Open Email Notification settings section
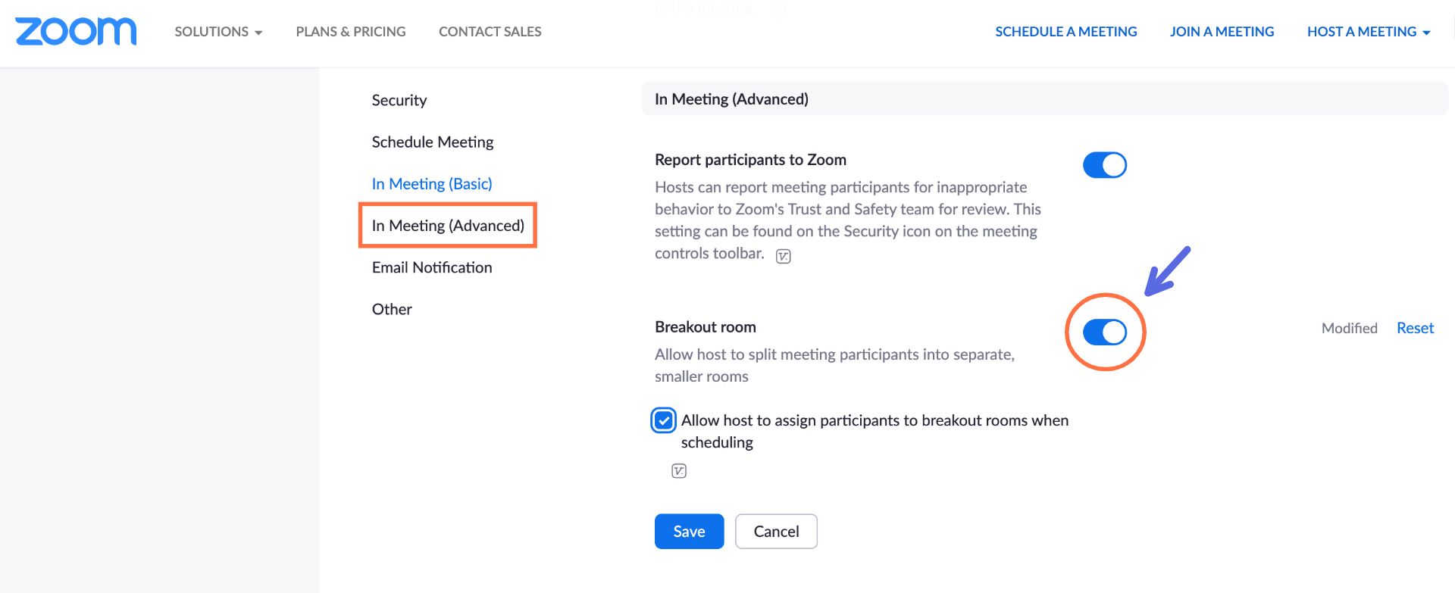Viewport: 1455px width, 593px height. click(431, 267)
